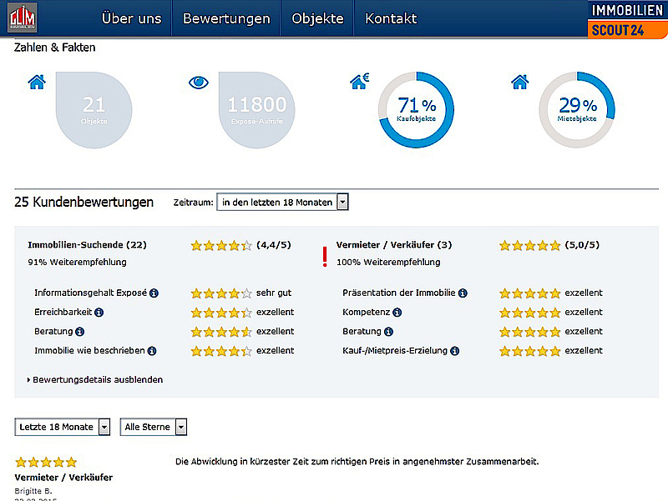This screenshot has width=668, height=501.
Task: Open the Alle Sterne filter dropdown
Action: click(154, 427)
